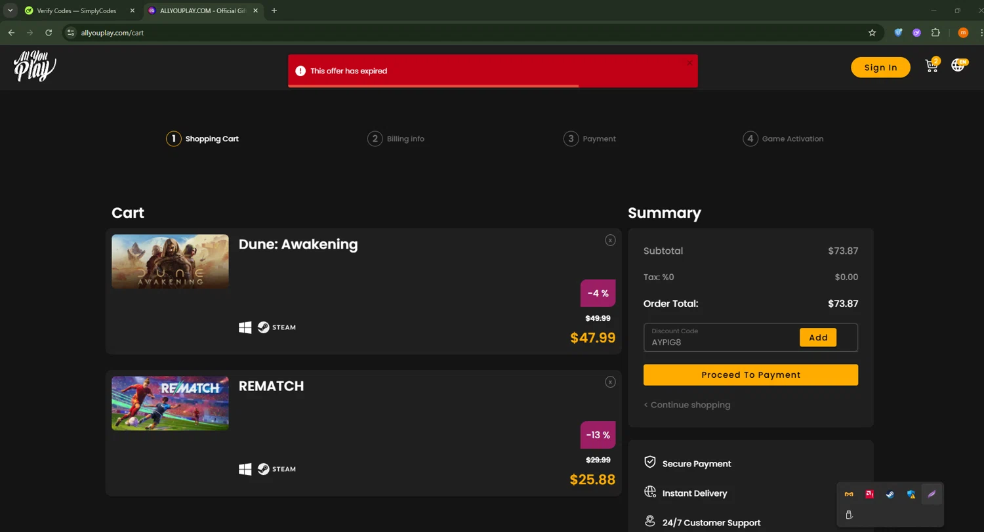
Task: Open the language globe selector (EN)
Action: 959,65
